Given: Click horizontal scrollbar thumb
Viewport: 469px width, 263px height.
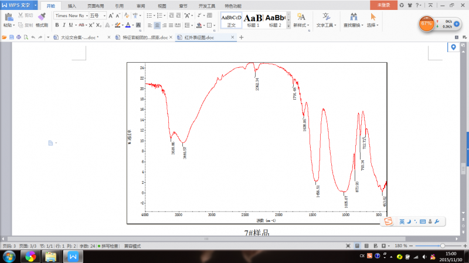Looking at the screenshot, I should [206, 239].
